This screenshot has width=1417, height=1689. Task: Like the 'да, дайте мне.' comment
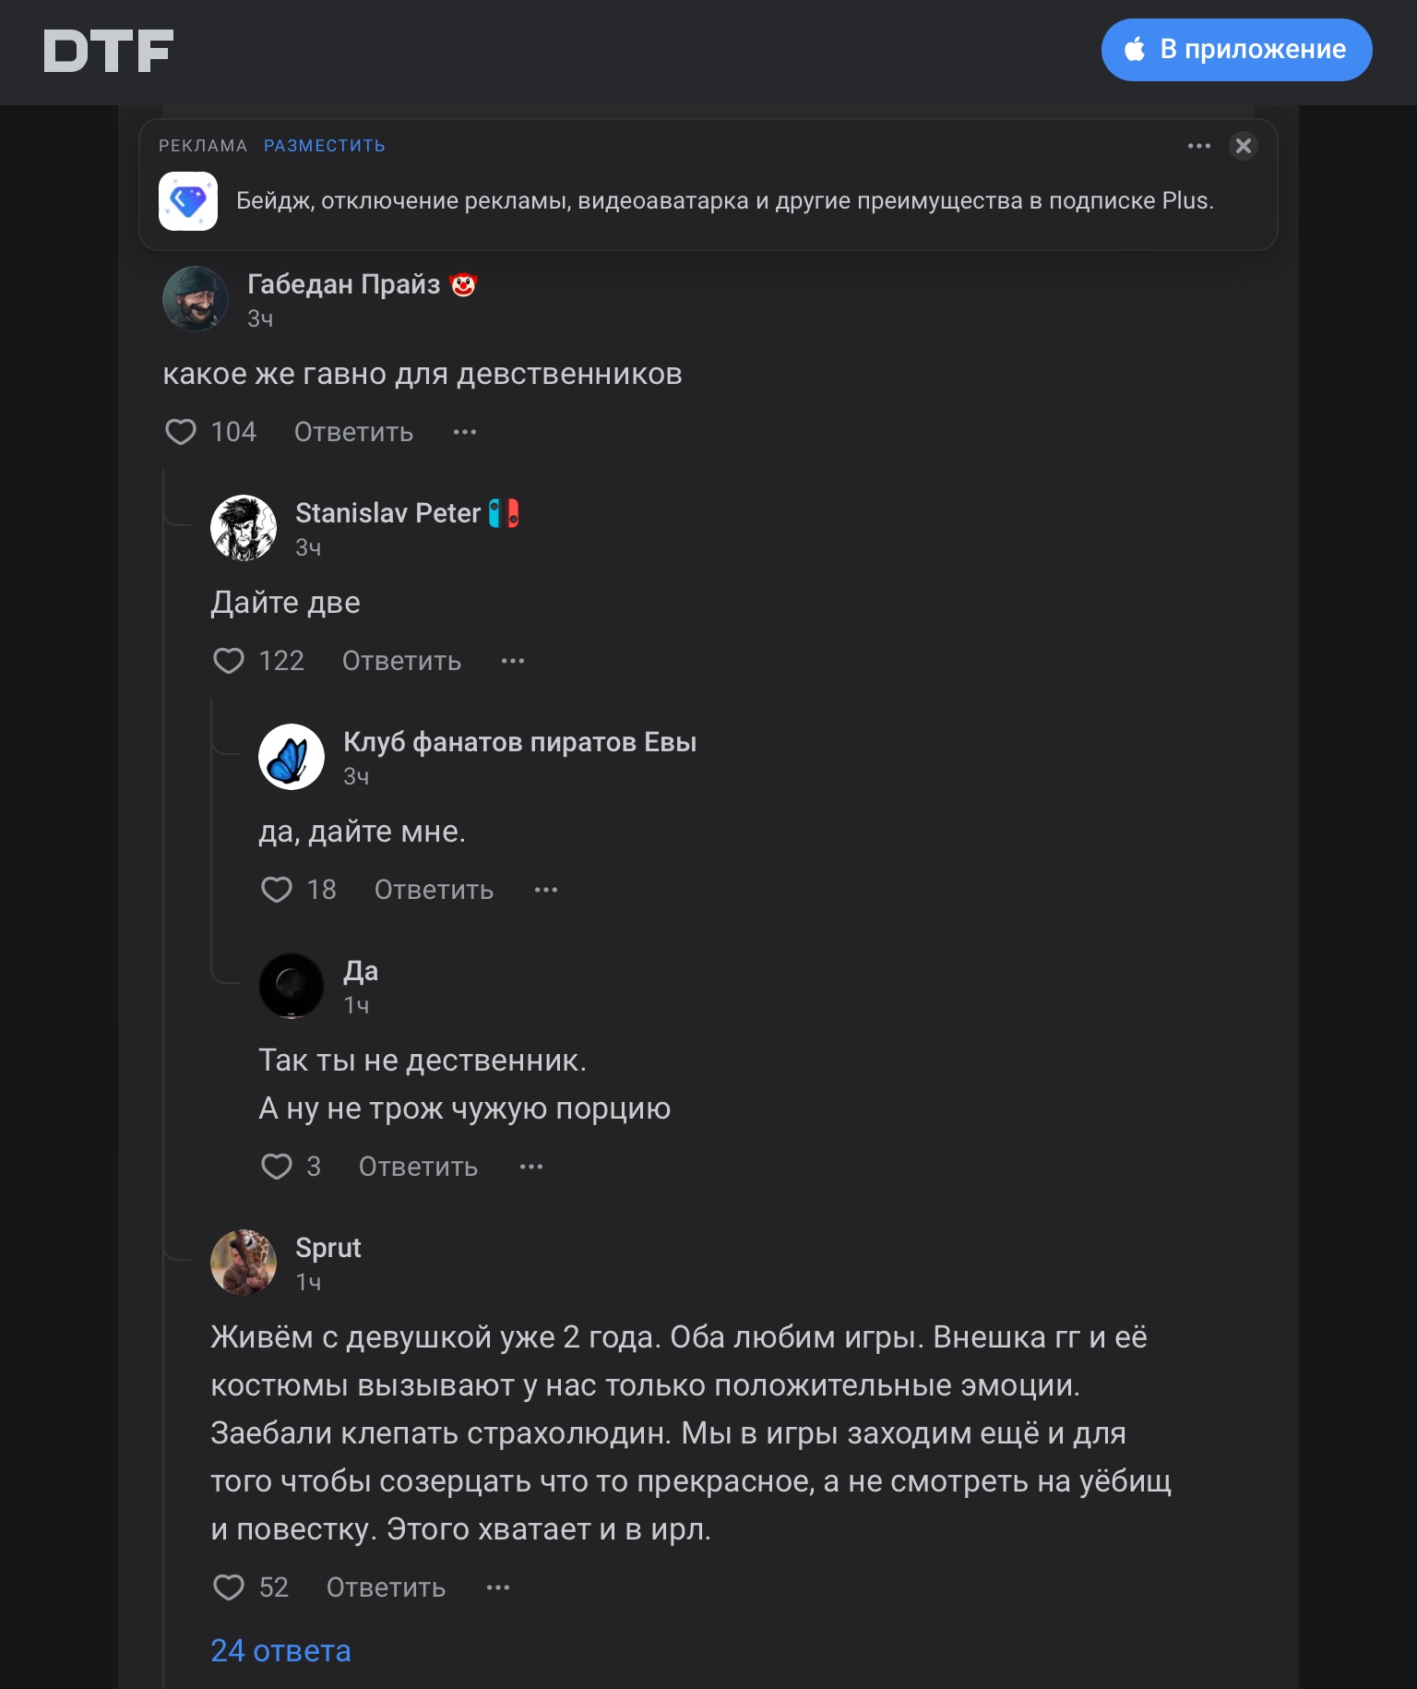pos(277,890)
